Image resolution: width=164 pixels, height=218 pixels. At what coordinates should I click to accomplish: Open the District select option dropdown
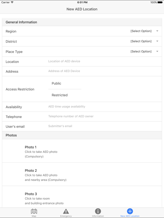tap(144, 41)
